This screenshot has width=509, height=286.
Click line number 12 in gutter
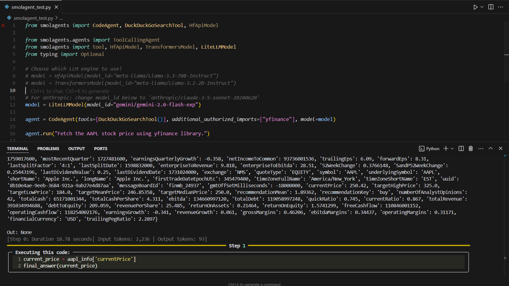tap(12, 105)
